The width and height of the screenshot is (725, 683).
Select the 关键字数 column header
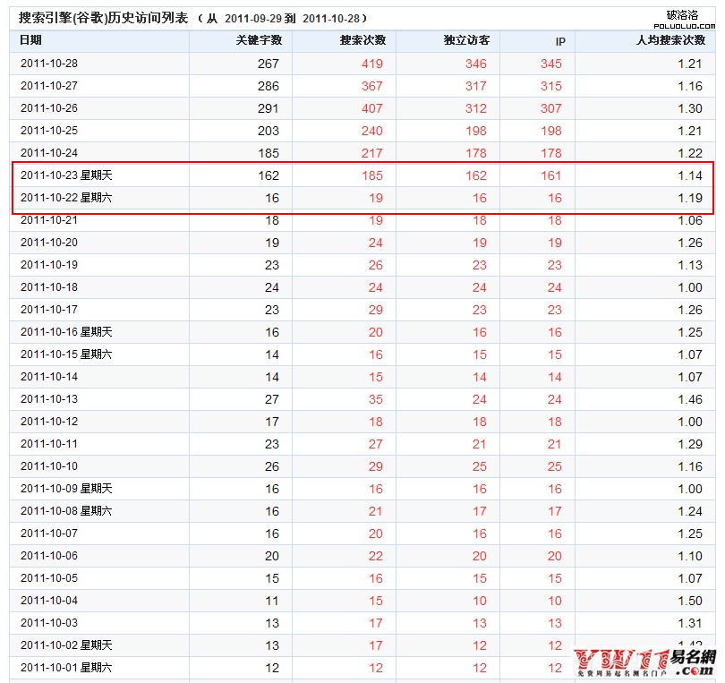coord(260,40)
